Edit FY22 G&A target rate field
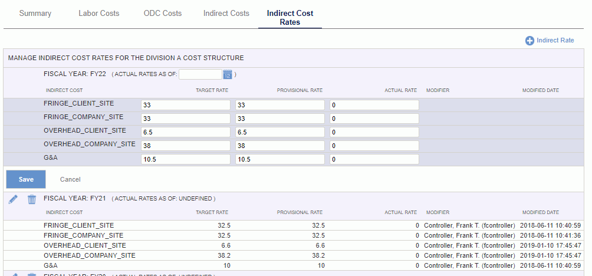The height and width of the screenshot is (276, 592). 186,159
